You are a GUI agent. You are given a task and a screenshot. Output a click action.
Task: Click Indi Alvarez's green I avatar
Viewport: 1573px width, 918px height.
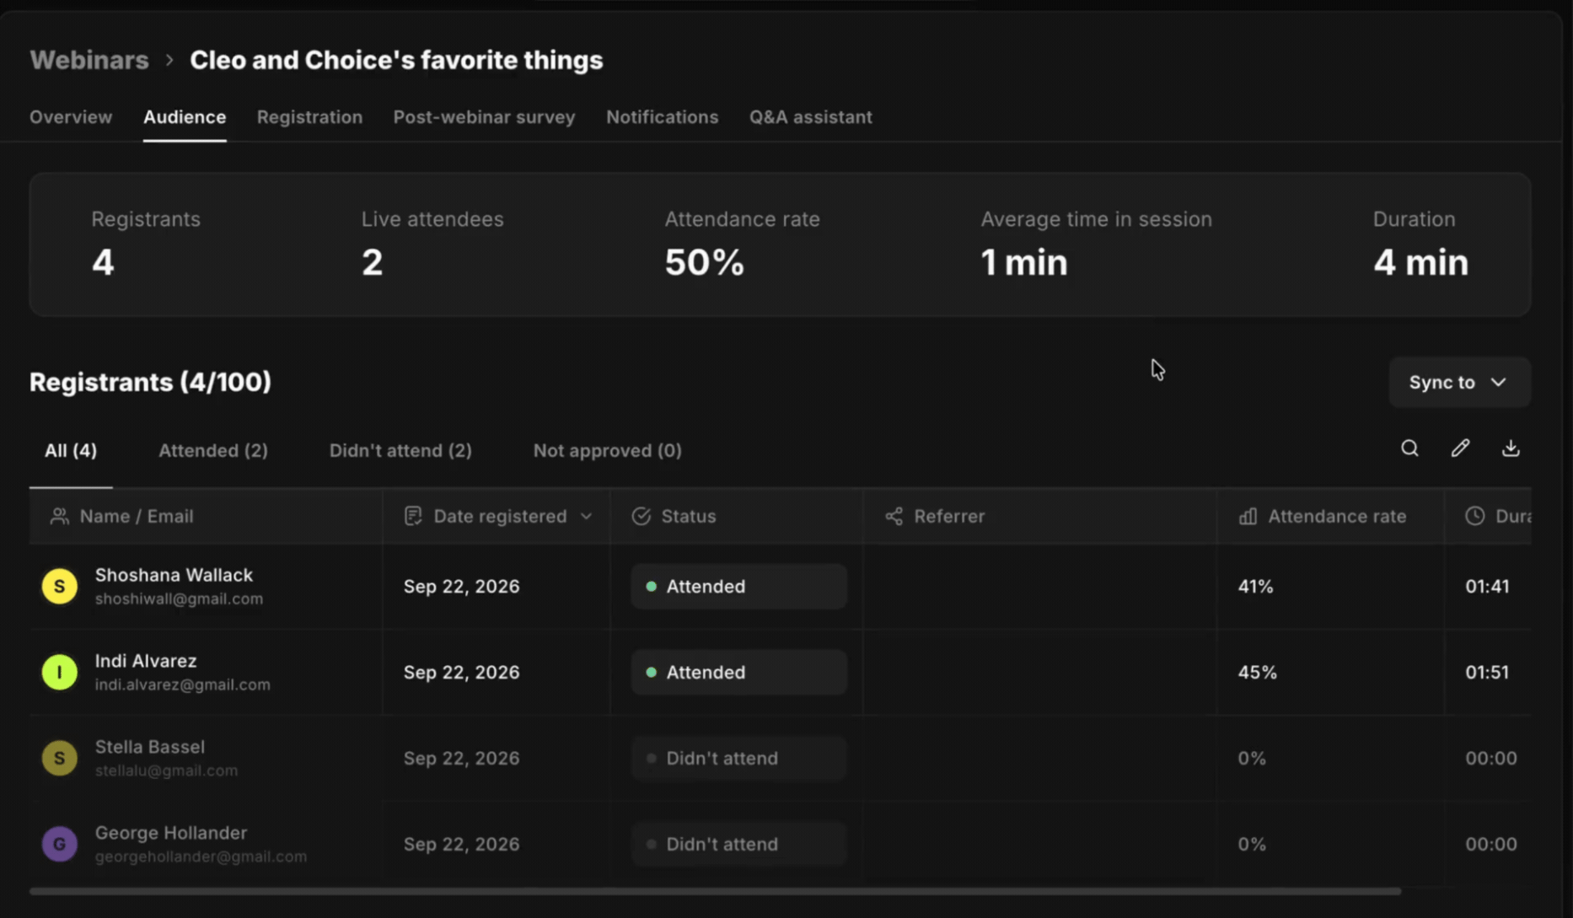click(x=60, y=673)
